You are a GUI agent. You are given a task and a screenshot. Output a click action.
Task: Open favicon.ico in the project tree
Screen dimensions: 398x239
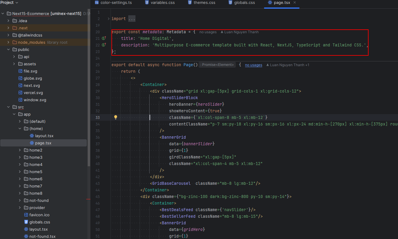click(39, 215)
